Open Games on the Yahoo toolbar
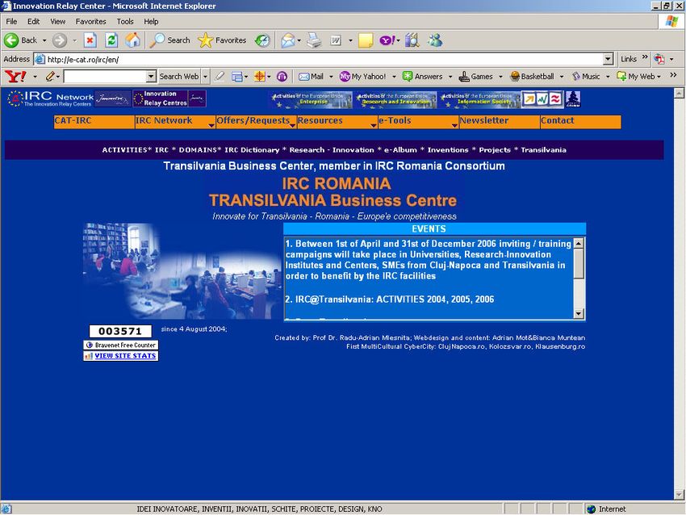The width and height of the screenshot is (686, 515). point(475,77)
